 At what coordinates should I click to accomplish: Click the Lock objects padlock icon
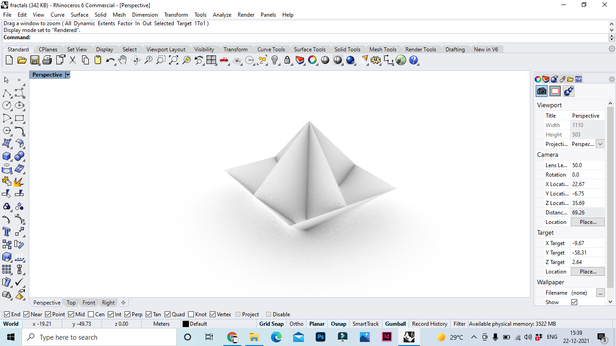point(287,60)
